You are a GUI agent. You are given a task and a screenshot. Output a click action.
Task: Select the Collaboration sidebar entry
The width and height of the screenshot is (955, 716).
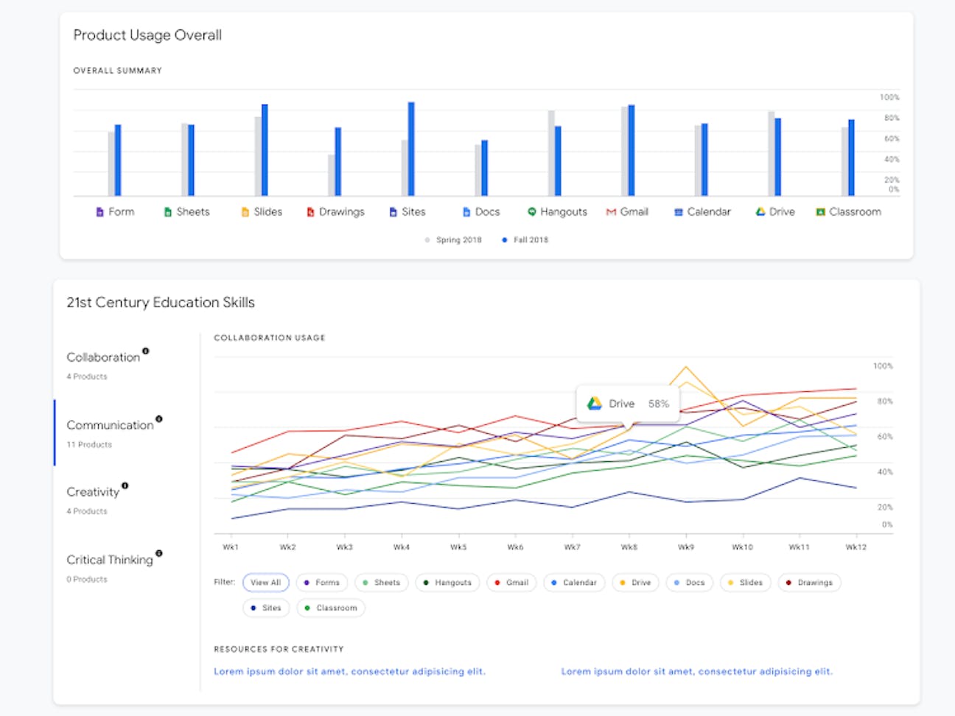pos(104,357)
